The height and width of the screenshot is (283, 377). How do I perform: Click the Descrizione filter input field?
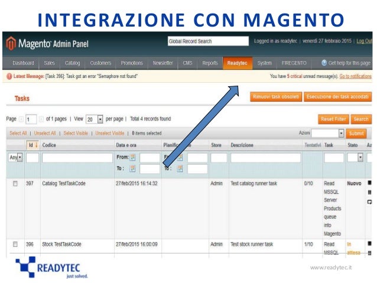tap(265, 158)
